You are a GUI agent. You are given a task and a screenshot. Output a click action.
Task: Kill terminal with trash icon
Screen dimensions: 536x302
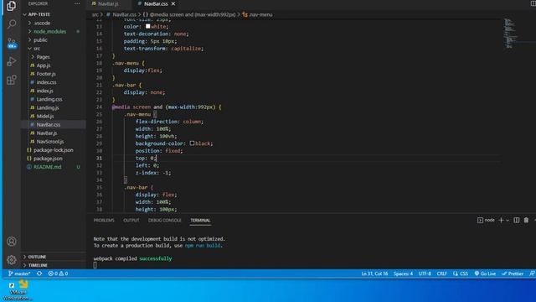[526, 220]
